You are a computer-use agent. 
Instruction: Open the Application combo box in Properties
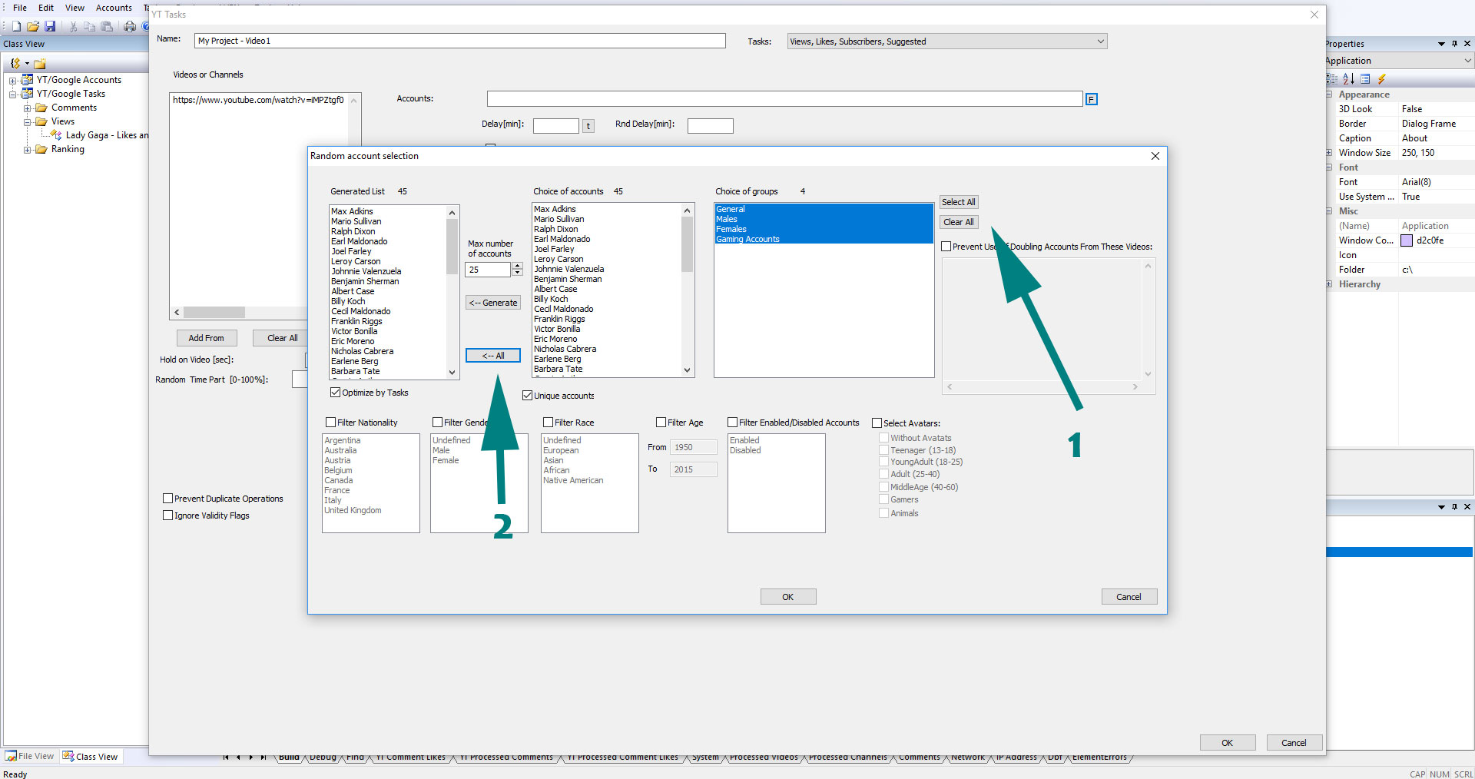(1467, 61)
